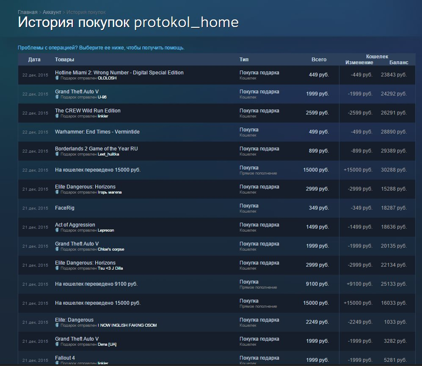The width and height of the screenshot is (422, 366).
Task: Click recipient name Chloe's corpse
Action: coord(111,249)
